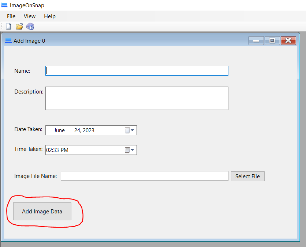Focus the Name text field

137,71
